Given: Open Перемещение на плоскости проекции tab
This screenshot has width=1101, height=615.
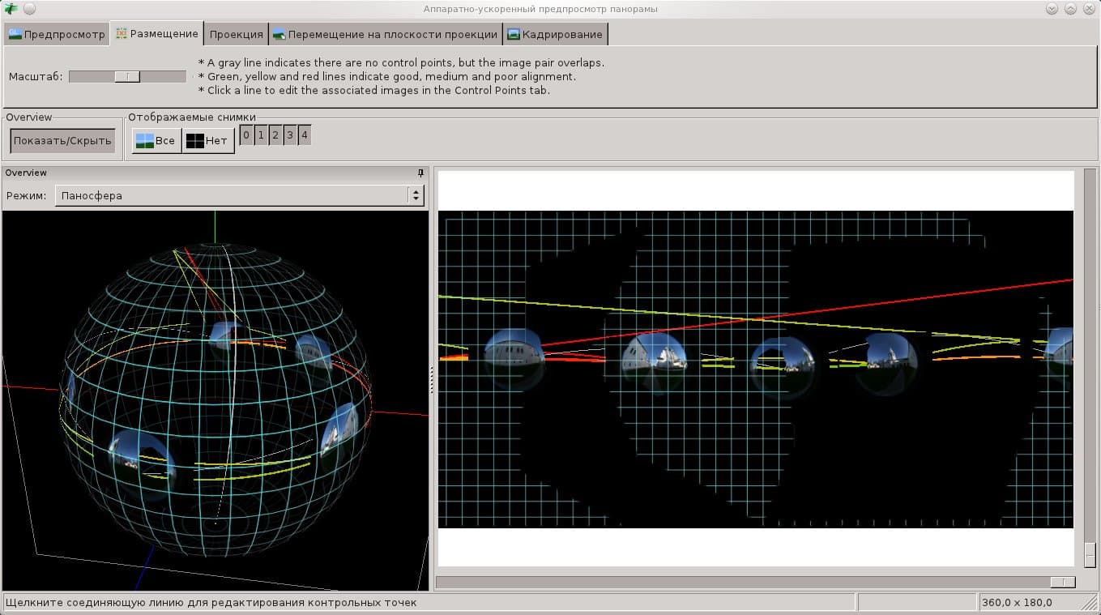Looking at the screenshot, I should (x=385, y=34).
